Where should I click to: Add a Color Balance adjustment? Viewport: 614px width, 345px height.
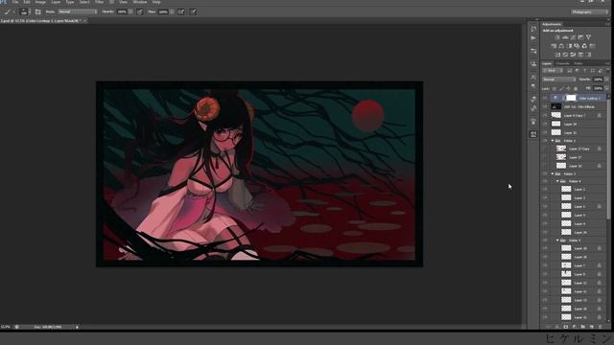(561, 46)
